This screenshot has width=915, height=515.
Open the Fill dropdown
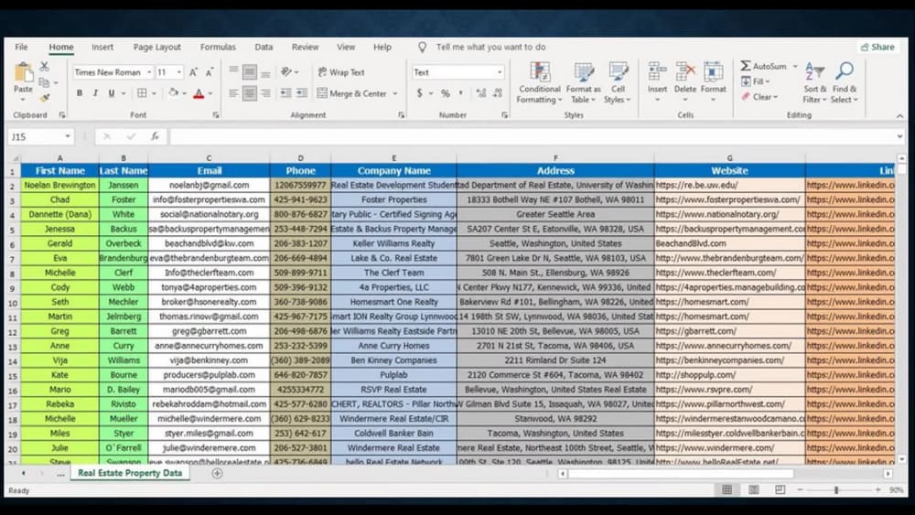(x=757, y=81)
